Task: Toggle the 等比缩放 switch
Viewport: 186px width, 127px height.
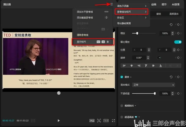Action: coord(178,42)
